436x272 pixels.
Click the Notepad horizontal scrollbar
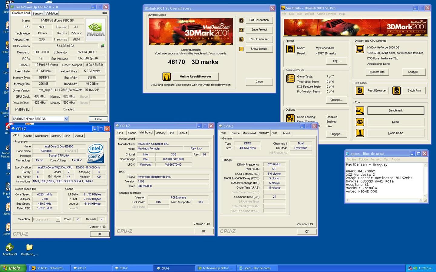385,200
